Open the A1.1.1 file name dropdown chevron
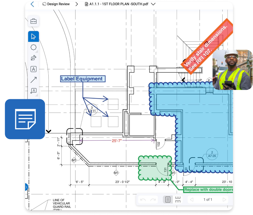 pos(153,4)
